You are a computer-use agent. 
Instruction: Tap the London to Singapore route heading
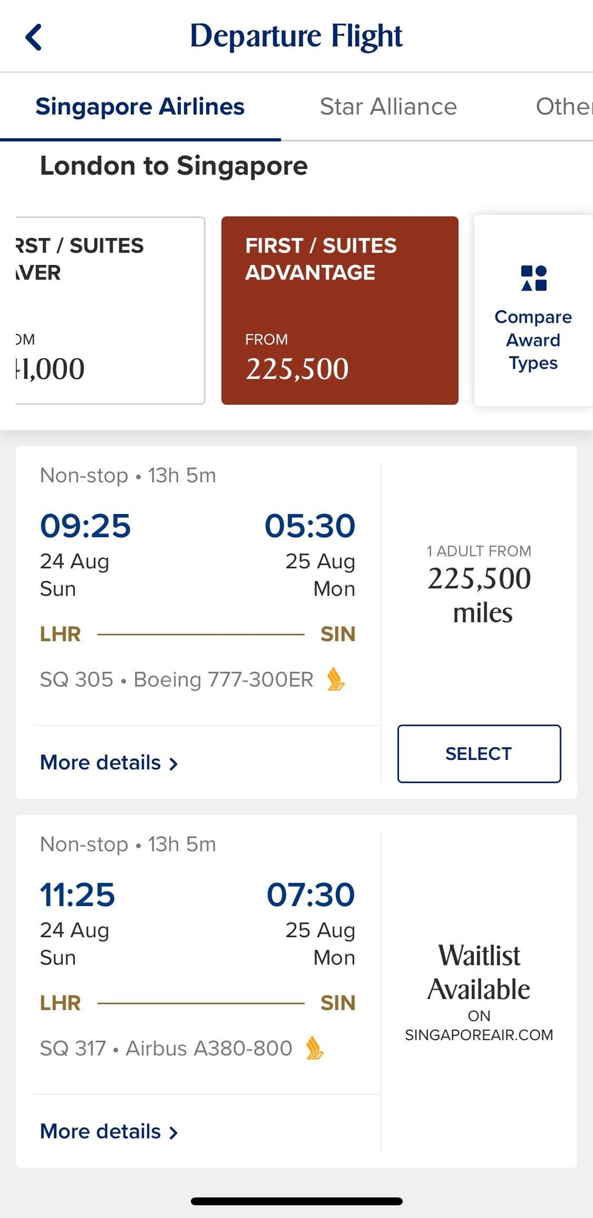[x=174, y=166]
